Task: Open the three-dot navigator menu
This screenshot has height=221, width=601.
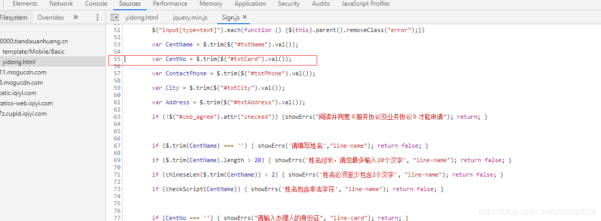Action: pos(97,17)
